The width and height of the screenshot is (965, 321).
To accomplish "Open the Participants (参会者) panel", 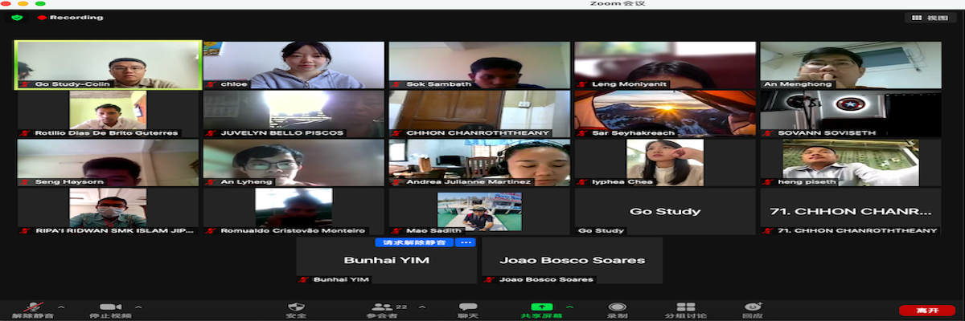I will 382,307.
